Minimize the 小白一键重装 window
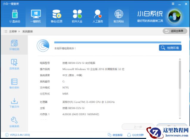The height and width of the screenshot is (139, 190). 180,4
